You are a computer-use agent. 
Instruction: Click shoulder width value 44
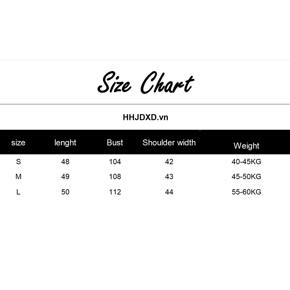point(169,192)
